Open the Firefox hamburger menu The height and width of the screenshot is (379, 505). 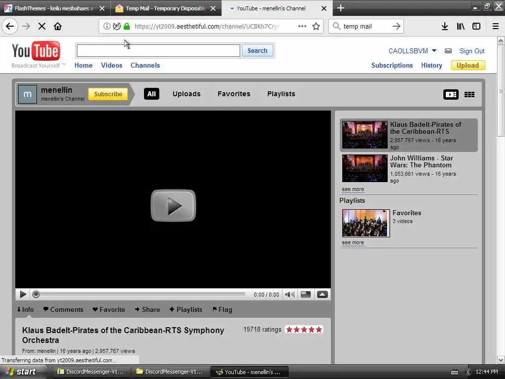pos(496,26)
